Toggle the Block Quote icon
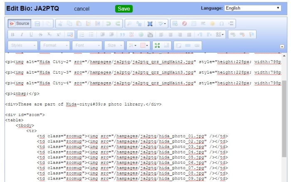The image size is (291, 182). click(x=122, y=34)
